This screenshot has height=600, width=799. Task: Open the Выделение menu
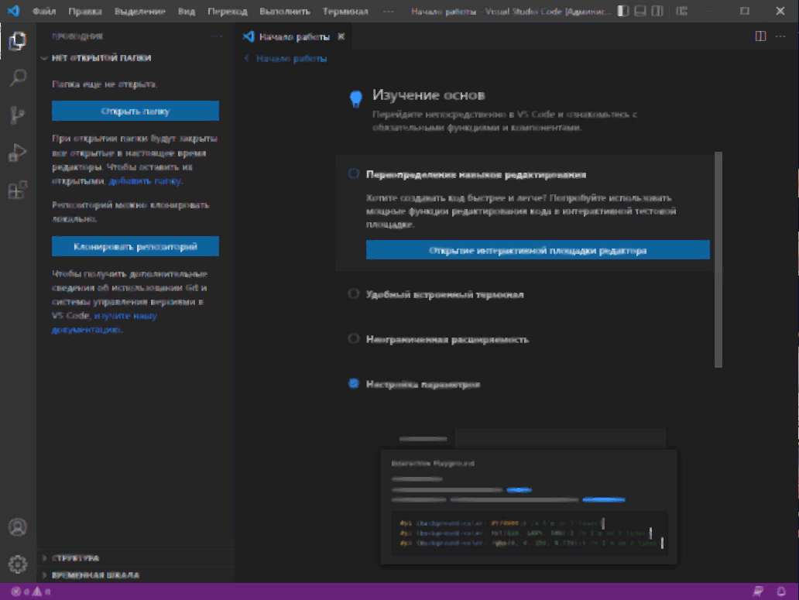point(140,11)
